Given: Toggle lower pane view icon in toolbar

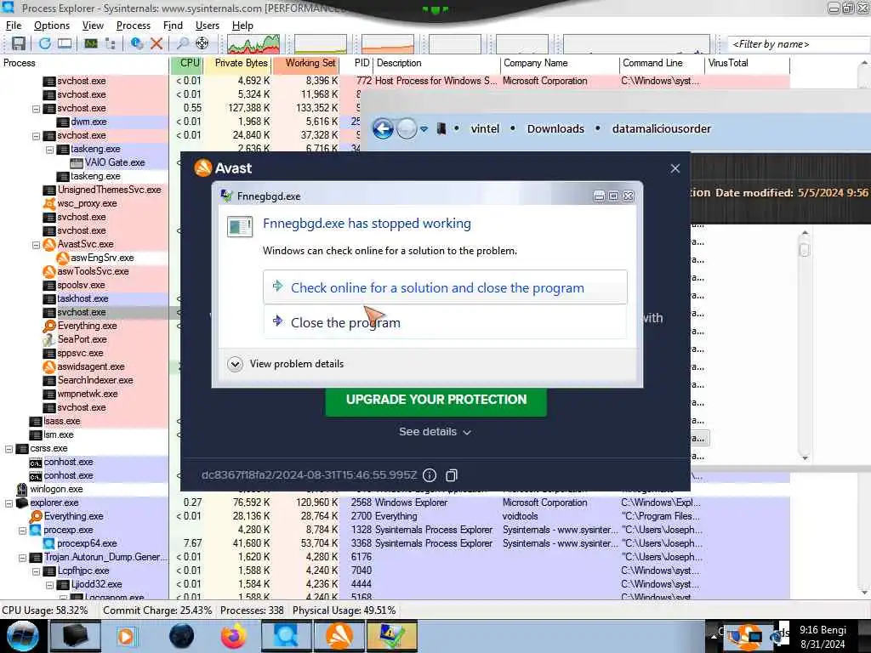Looking at the screenshot, I should point(65,43).
